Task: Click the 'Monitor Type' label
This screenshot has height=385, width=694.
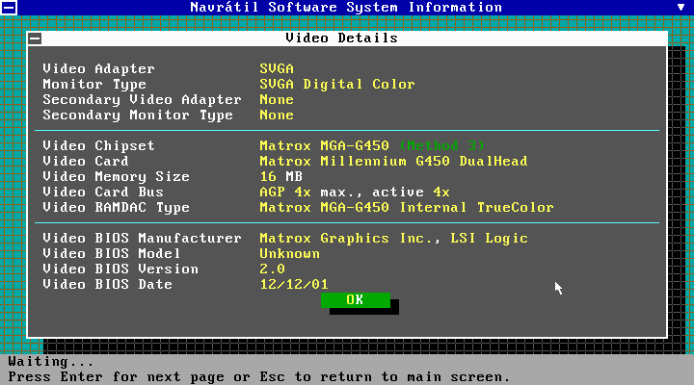Action: click(94, 85)
